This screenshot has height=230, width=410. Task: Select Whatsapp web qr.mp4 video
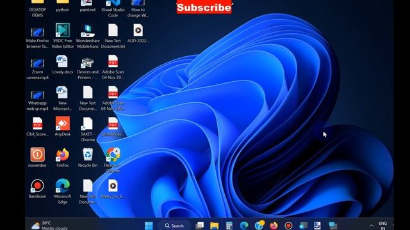pyautogui.click(x=37, y=100)
